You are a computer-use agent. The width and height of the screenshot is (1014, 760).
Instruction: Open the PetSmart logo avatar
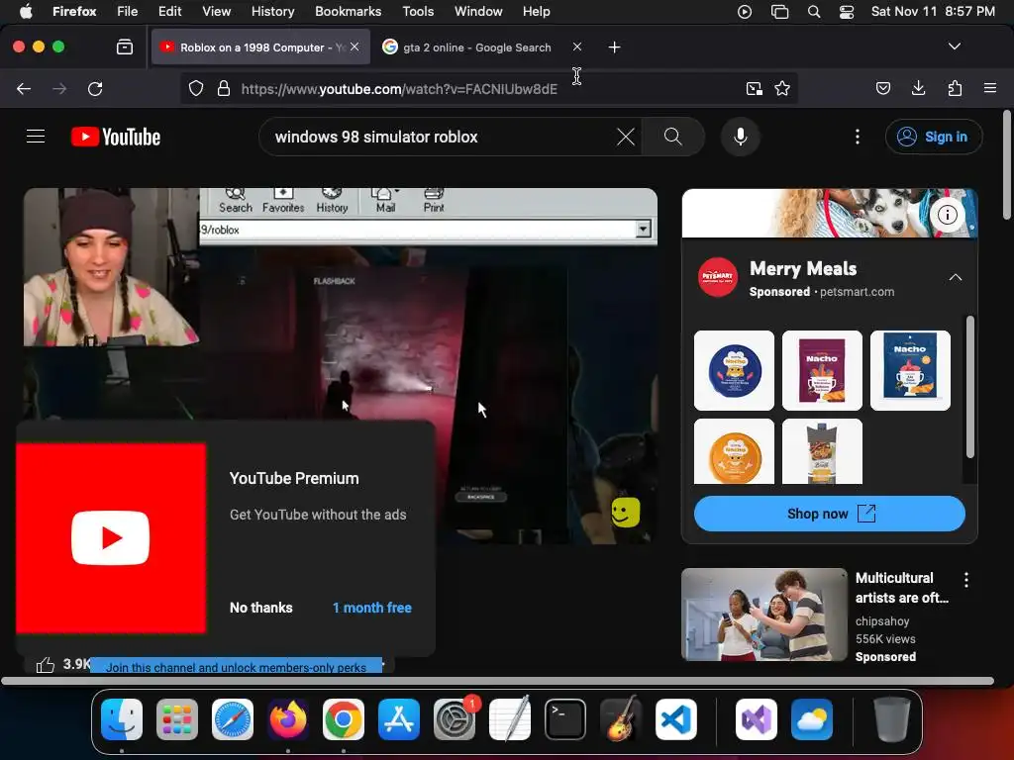coord(718,277)
